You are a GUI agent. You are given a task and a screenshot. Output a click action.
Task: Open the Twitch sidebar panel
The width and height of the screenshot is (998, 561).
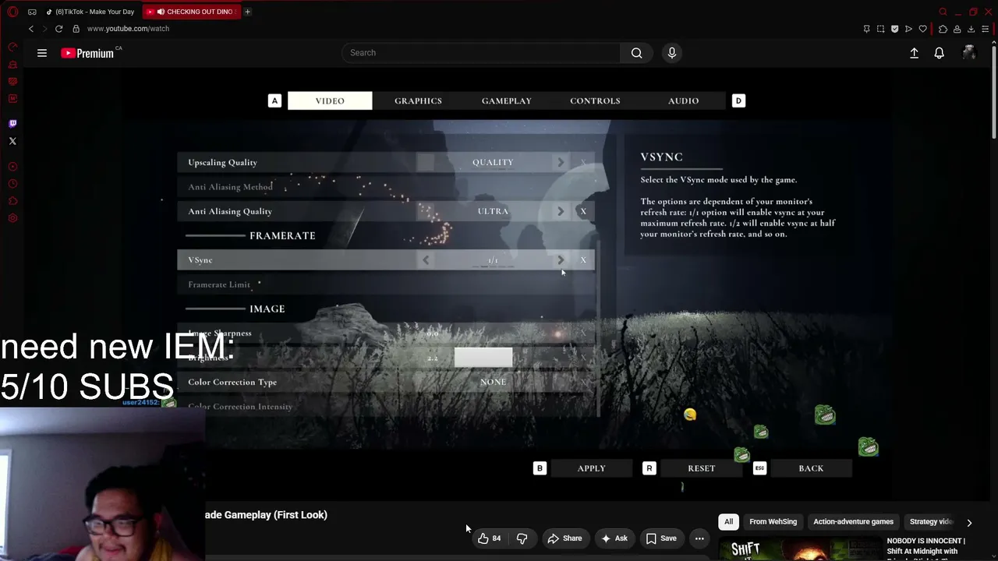[12, 124]
